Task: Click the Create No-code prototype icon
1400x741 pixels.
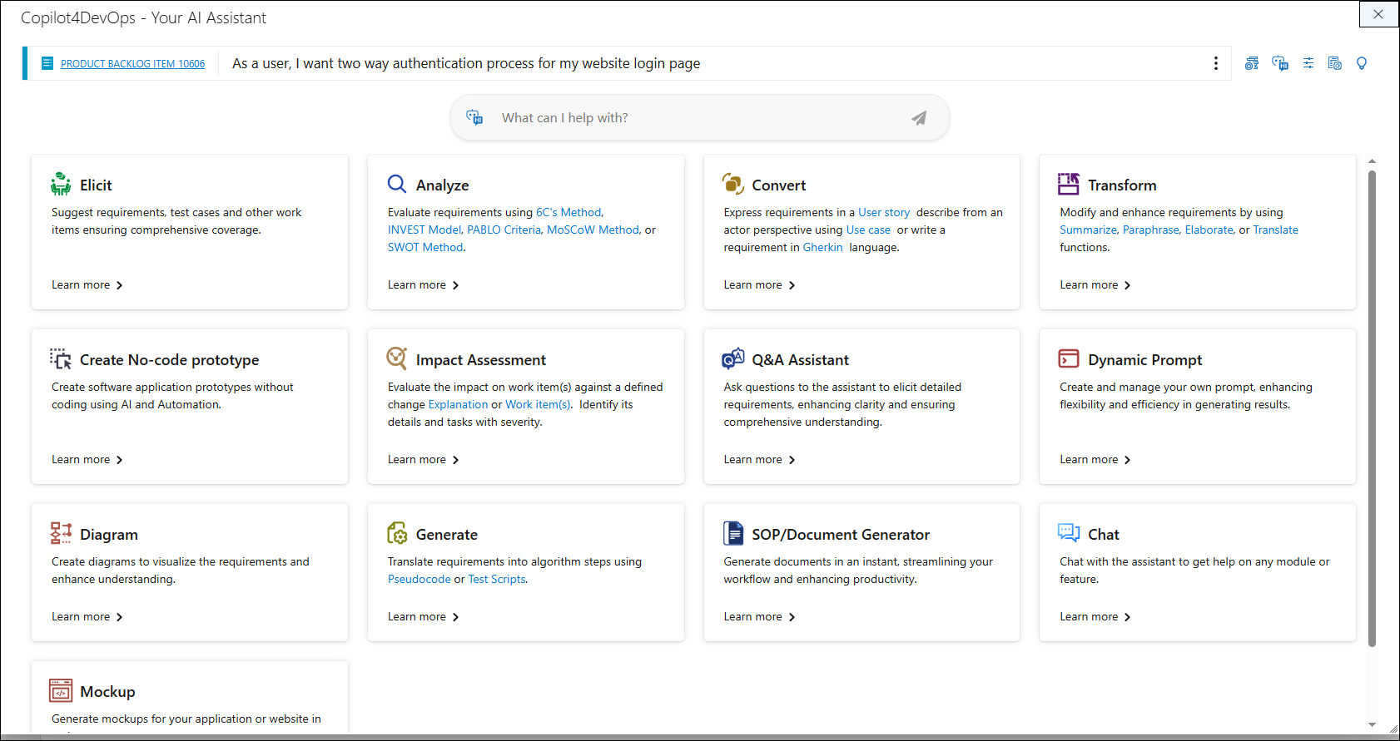Action: (61, 358)
